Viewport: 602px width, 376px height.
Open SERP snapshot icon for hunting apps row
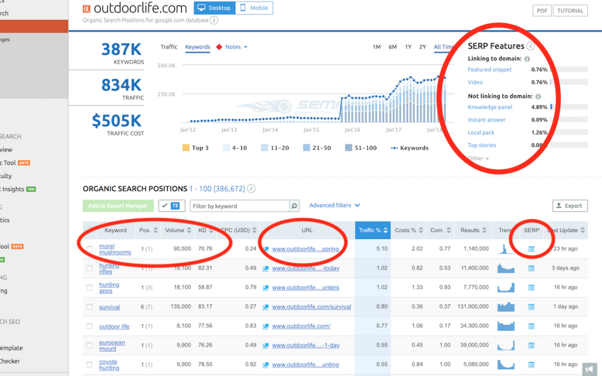[531, 287]
